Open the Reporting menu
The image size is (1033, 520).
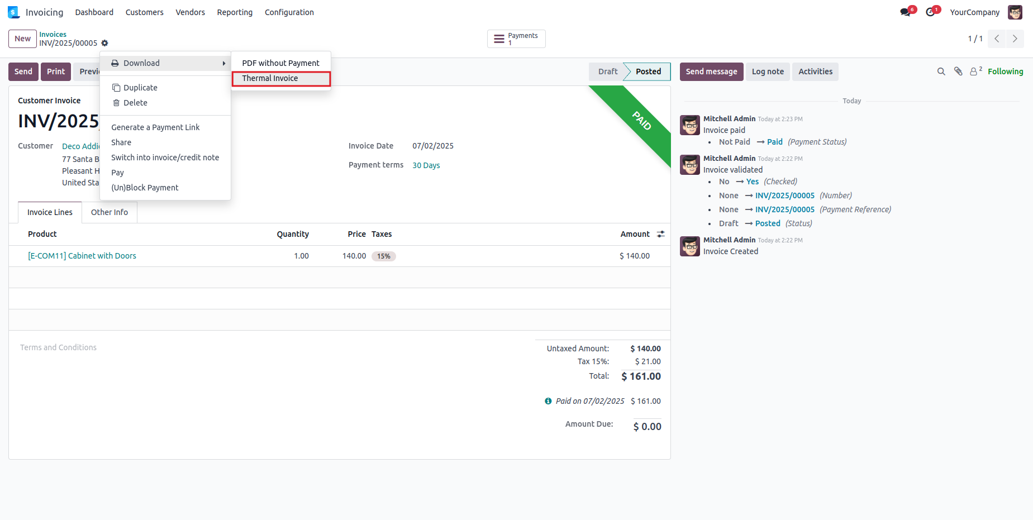click(x=235, y=12)
